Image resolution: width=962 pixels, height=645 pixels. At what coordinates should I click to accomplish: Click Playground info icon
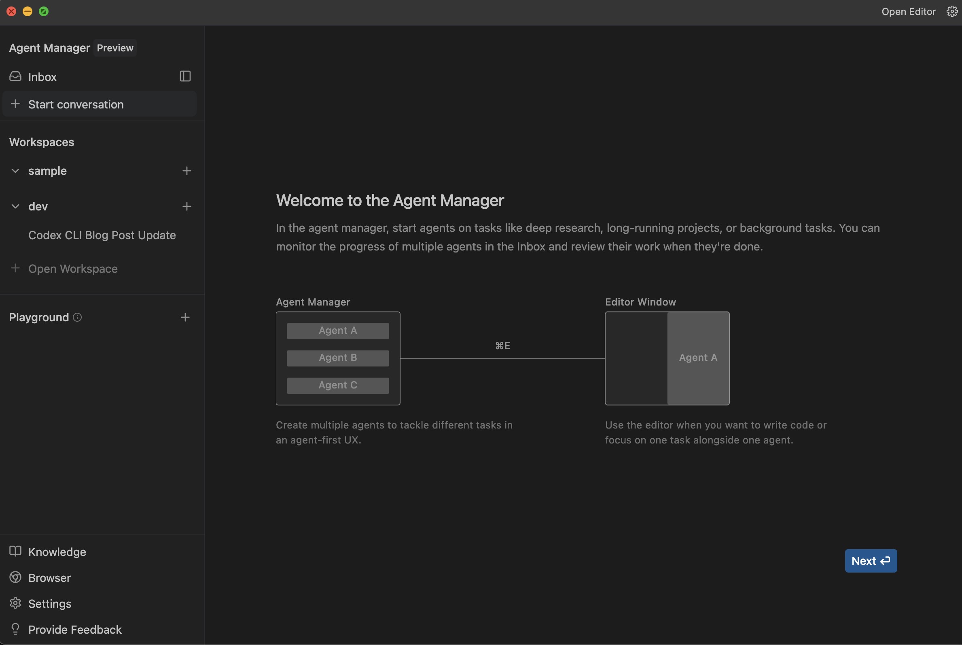tap(77, 317)
